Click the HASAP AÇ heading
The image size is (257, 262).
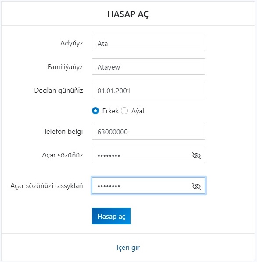pyautogui.click(x=128, y=14)
